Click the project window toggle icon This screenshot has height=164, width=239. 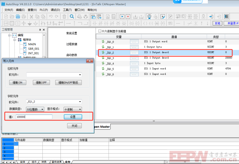(93, 17)
